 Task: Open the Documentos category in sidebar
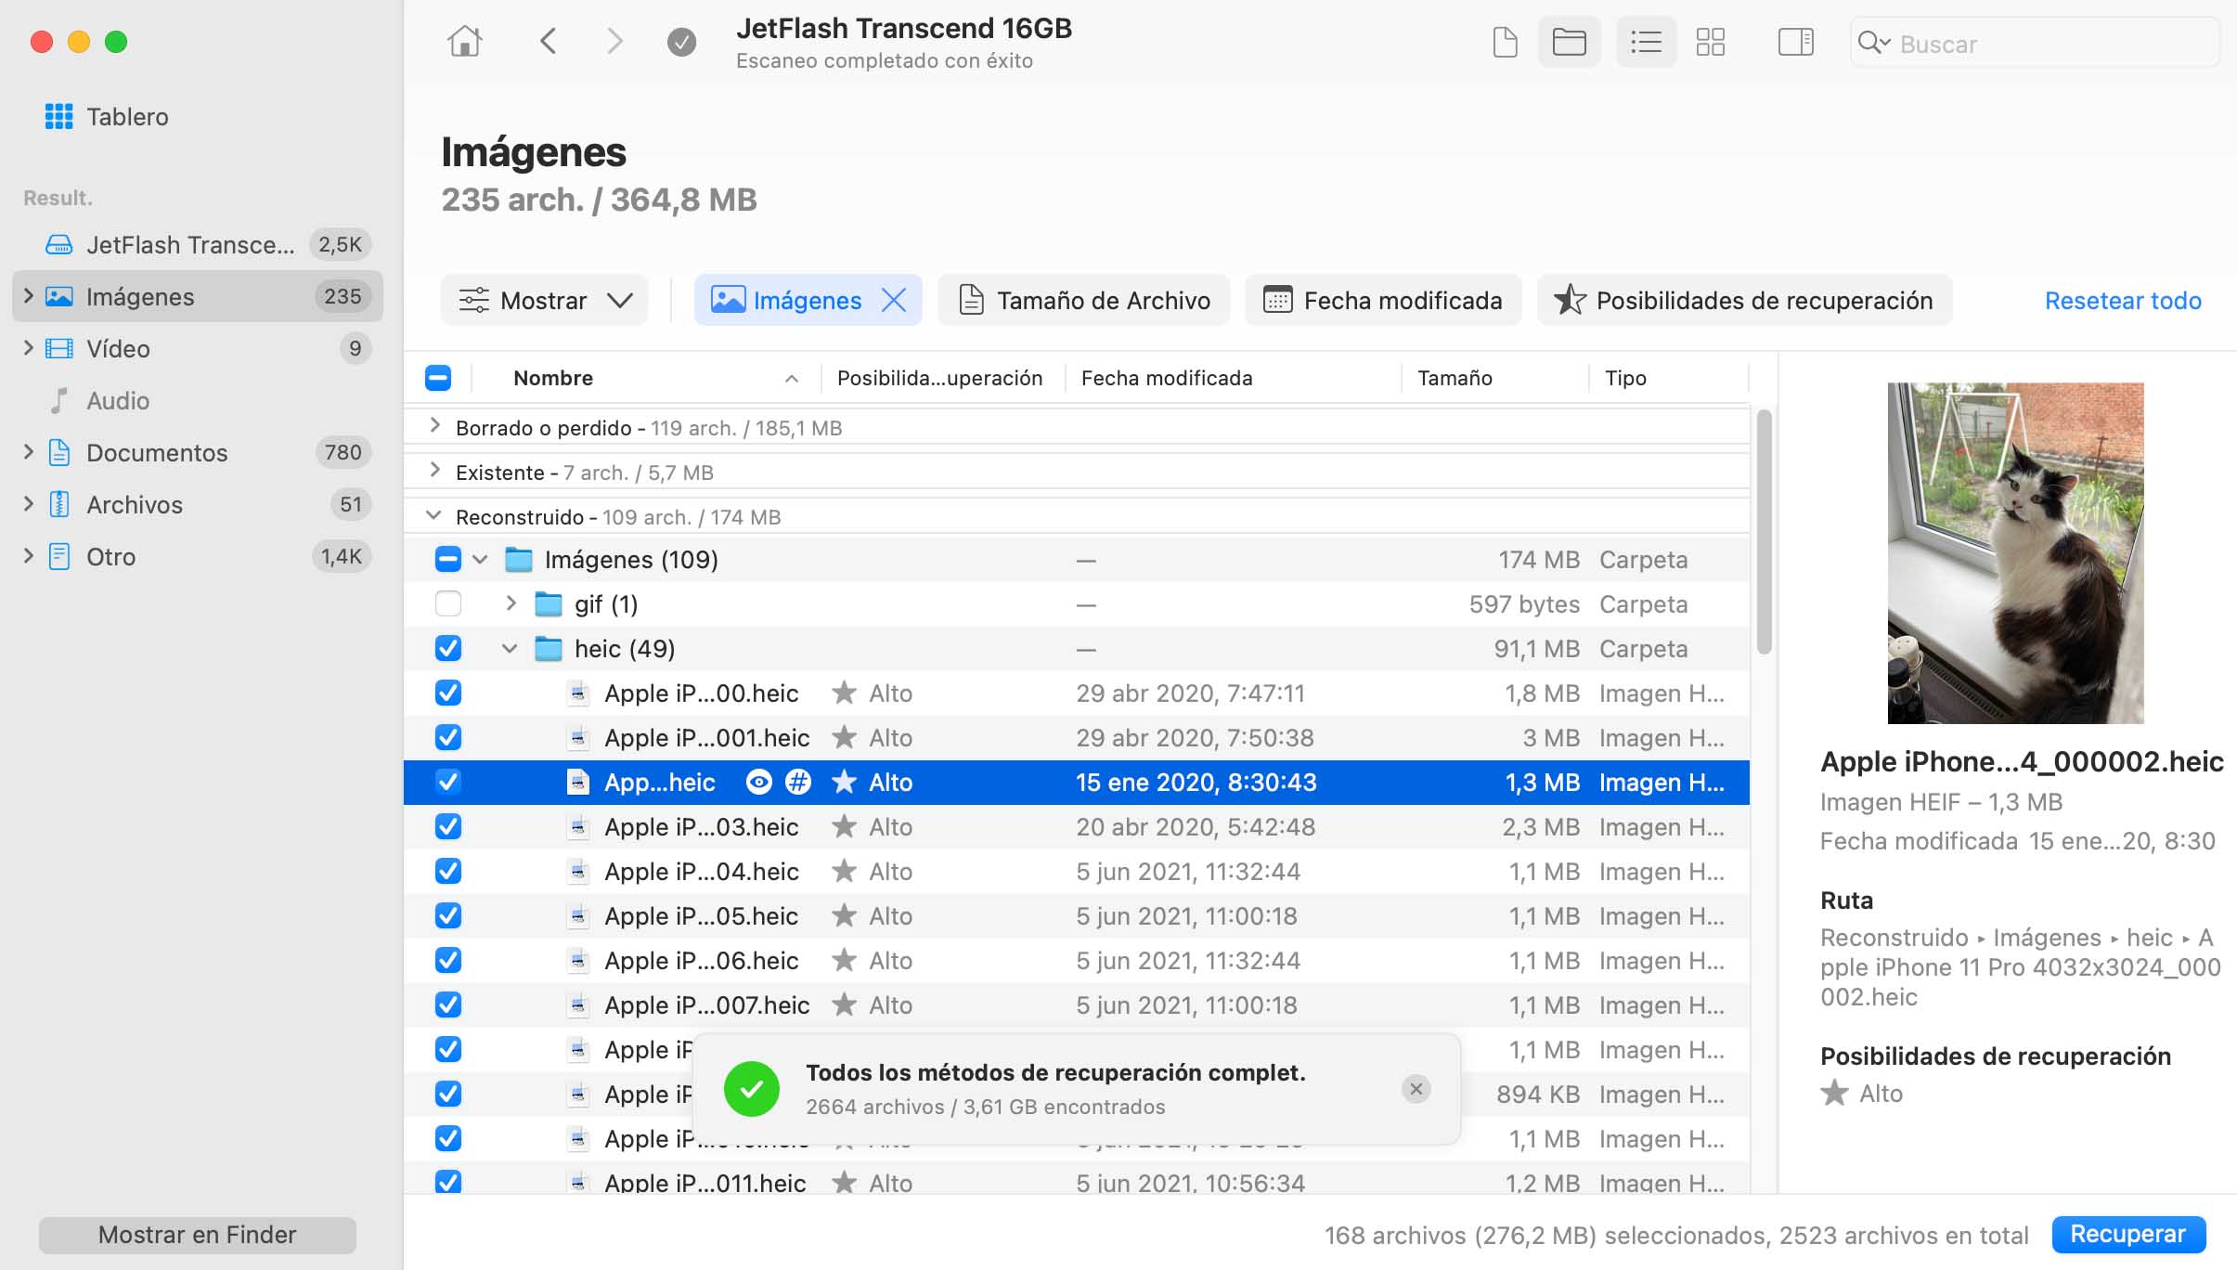point(198,452)
